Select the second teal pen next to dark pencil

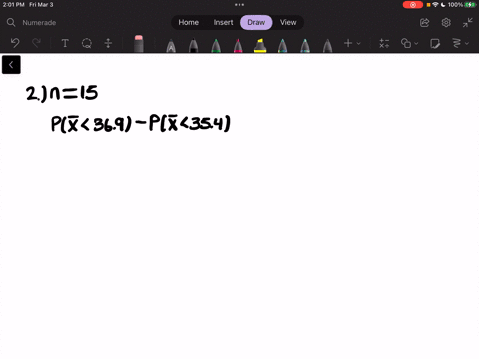305,46
